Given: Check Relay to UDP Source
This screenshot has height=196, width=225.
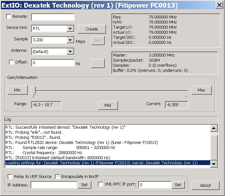Looking at the screenshot, I should [x=10, y=177].
